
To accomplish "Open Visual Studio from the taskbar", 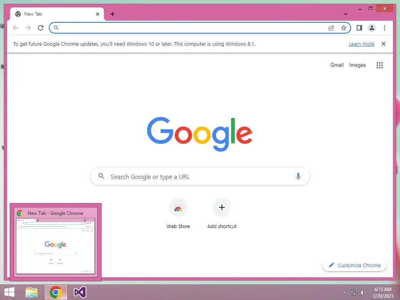I will click(x=80, y=292).
